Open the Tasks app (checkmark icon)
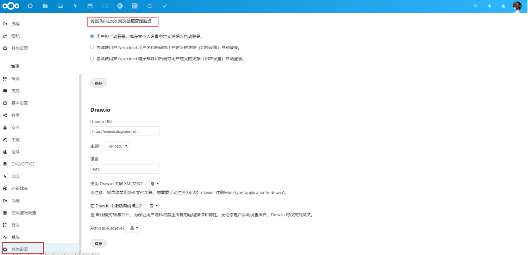Screen dimensions: 528x255 tap(164, 6)
